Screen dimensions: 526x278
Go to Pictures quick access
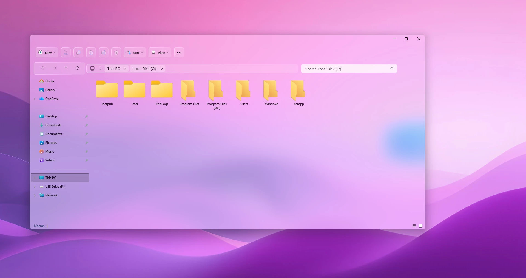coord(51,143)
